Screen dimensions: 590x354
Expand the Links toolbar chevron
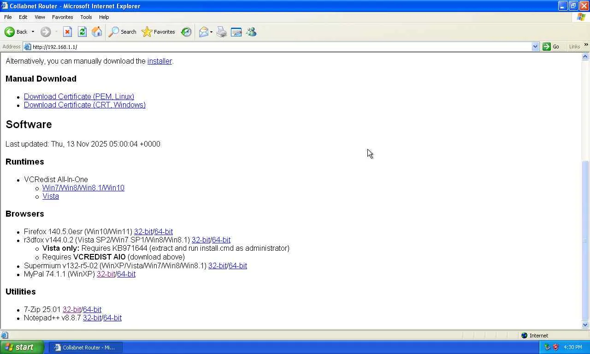[x=586, y=45]
